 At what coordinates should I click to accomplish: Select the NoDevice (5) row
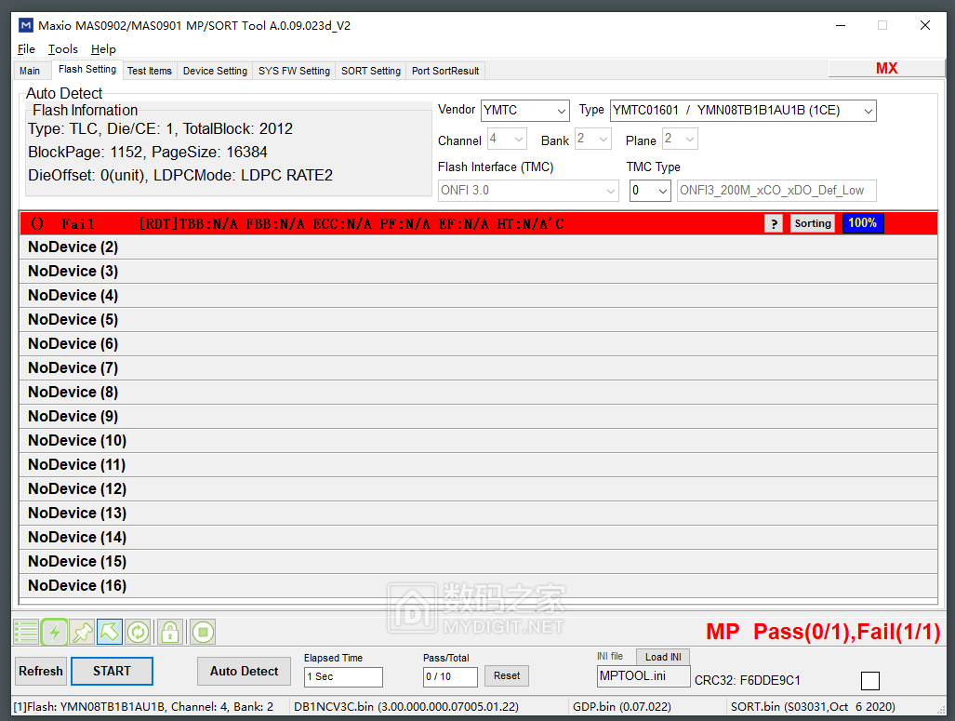pos(479,320)
